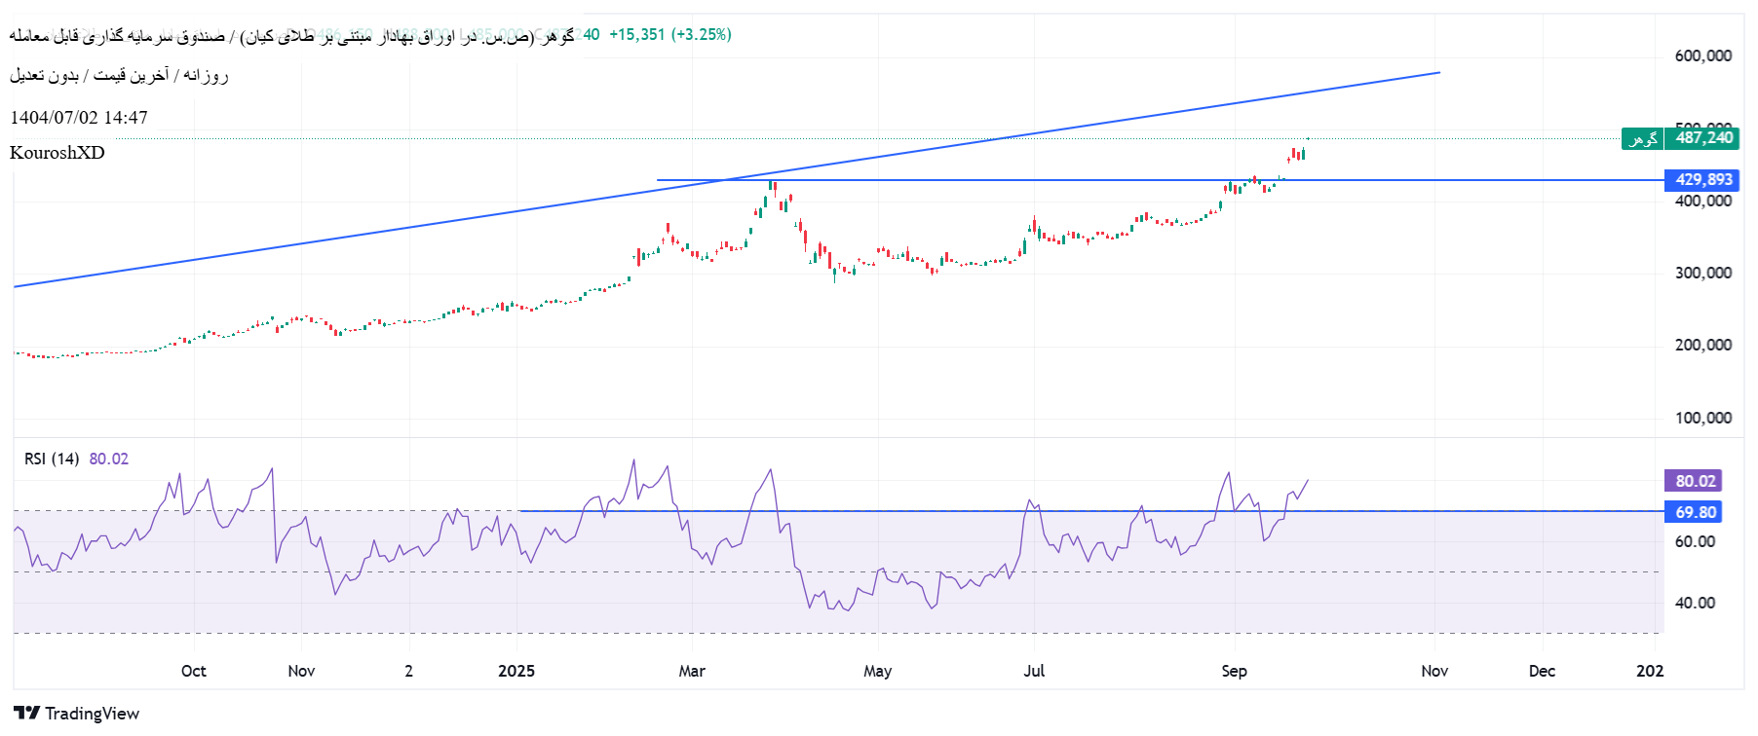Click the 100,000 price scale label

point(1702,418)
